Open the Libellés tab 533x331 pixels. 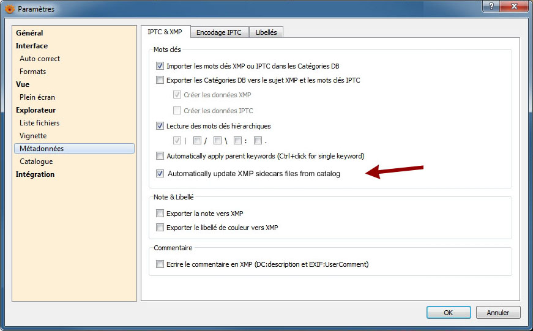coord(266,32)
